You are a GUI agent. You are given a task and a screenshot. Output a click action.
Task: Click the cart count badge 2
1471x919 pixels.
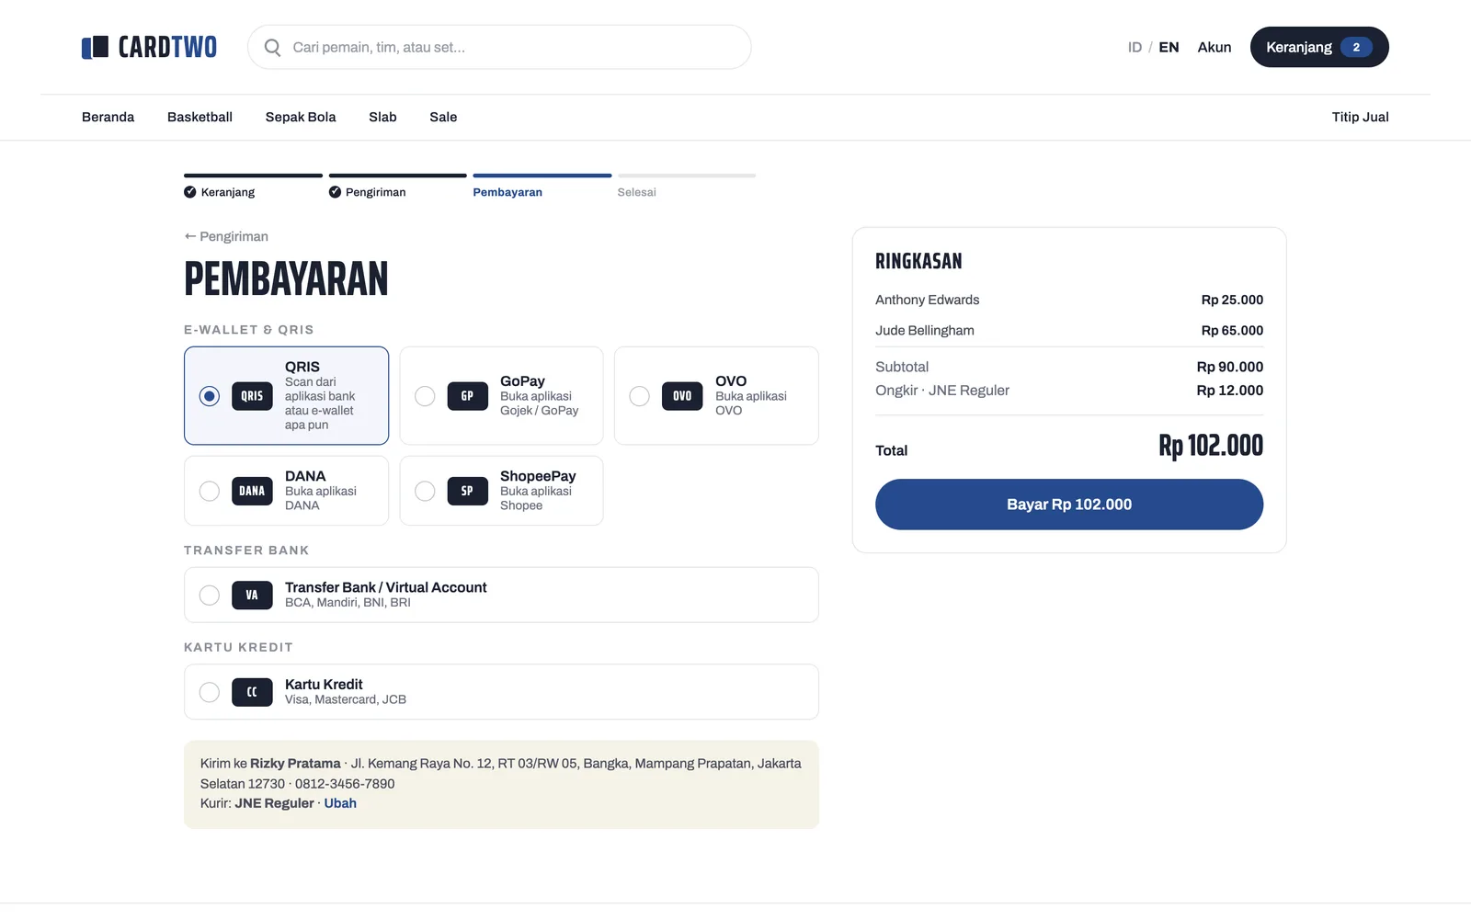[1356, 47]
